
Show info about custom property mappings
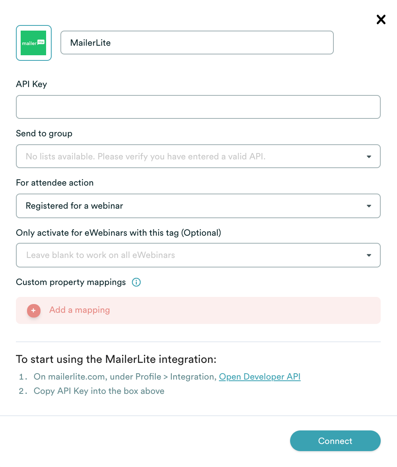tap(136, 282)
